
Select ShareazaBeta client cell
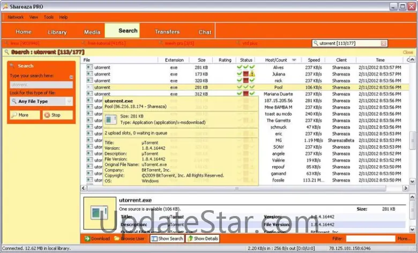341,140
